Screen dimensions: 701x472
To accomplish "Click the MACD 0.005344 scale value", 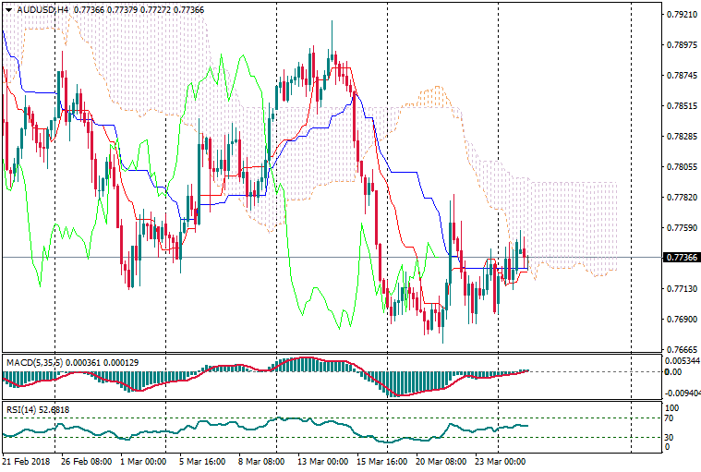I will tap(683, 361).
